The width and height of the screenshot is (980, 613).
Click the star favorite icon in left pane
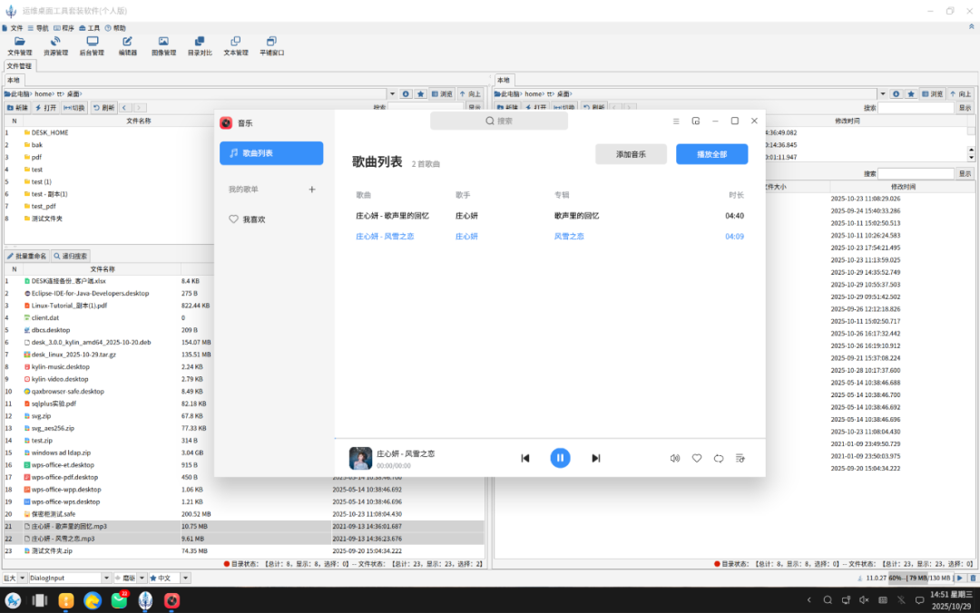click(x=421, y=93)
